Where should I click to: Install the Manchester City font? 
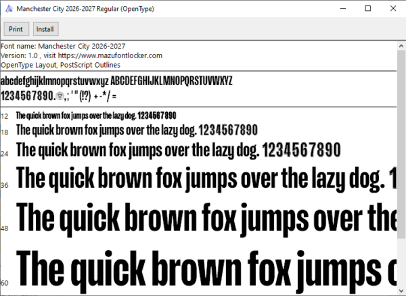[x=45, y=29]
